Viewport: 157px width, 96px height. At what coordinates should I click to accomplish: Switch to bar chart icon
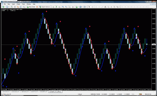(53, 7)
